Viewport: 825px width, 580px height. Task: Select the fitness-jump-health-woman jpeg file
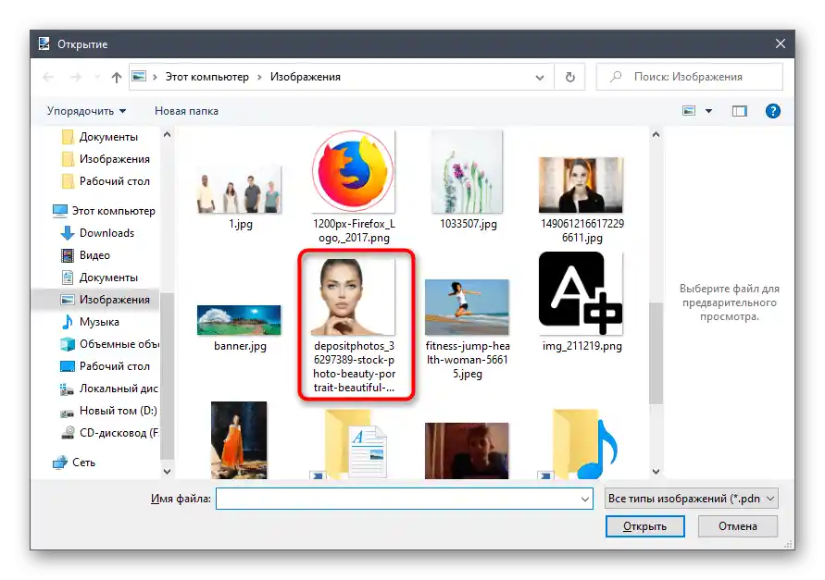point(468,330)
